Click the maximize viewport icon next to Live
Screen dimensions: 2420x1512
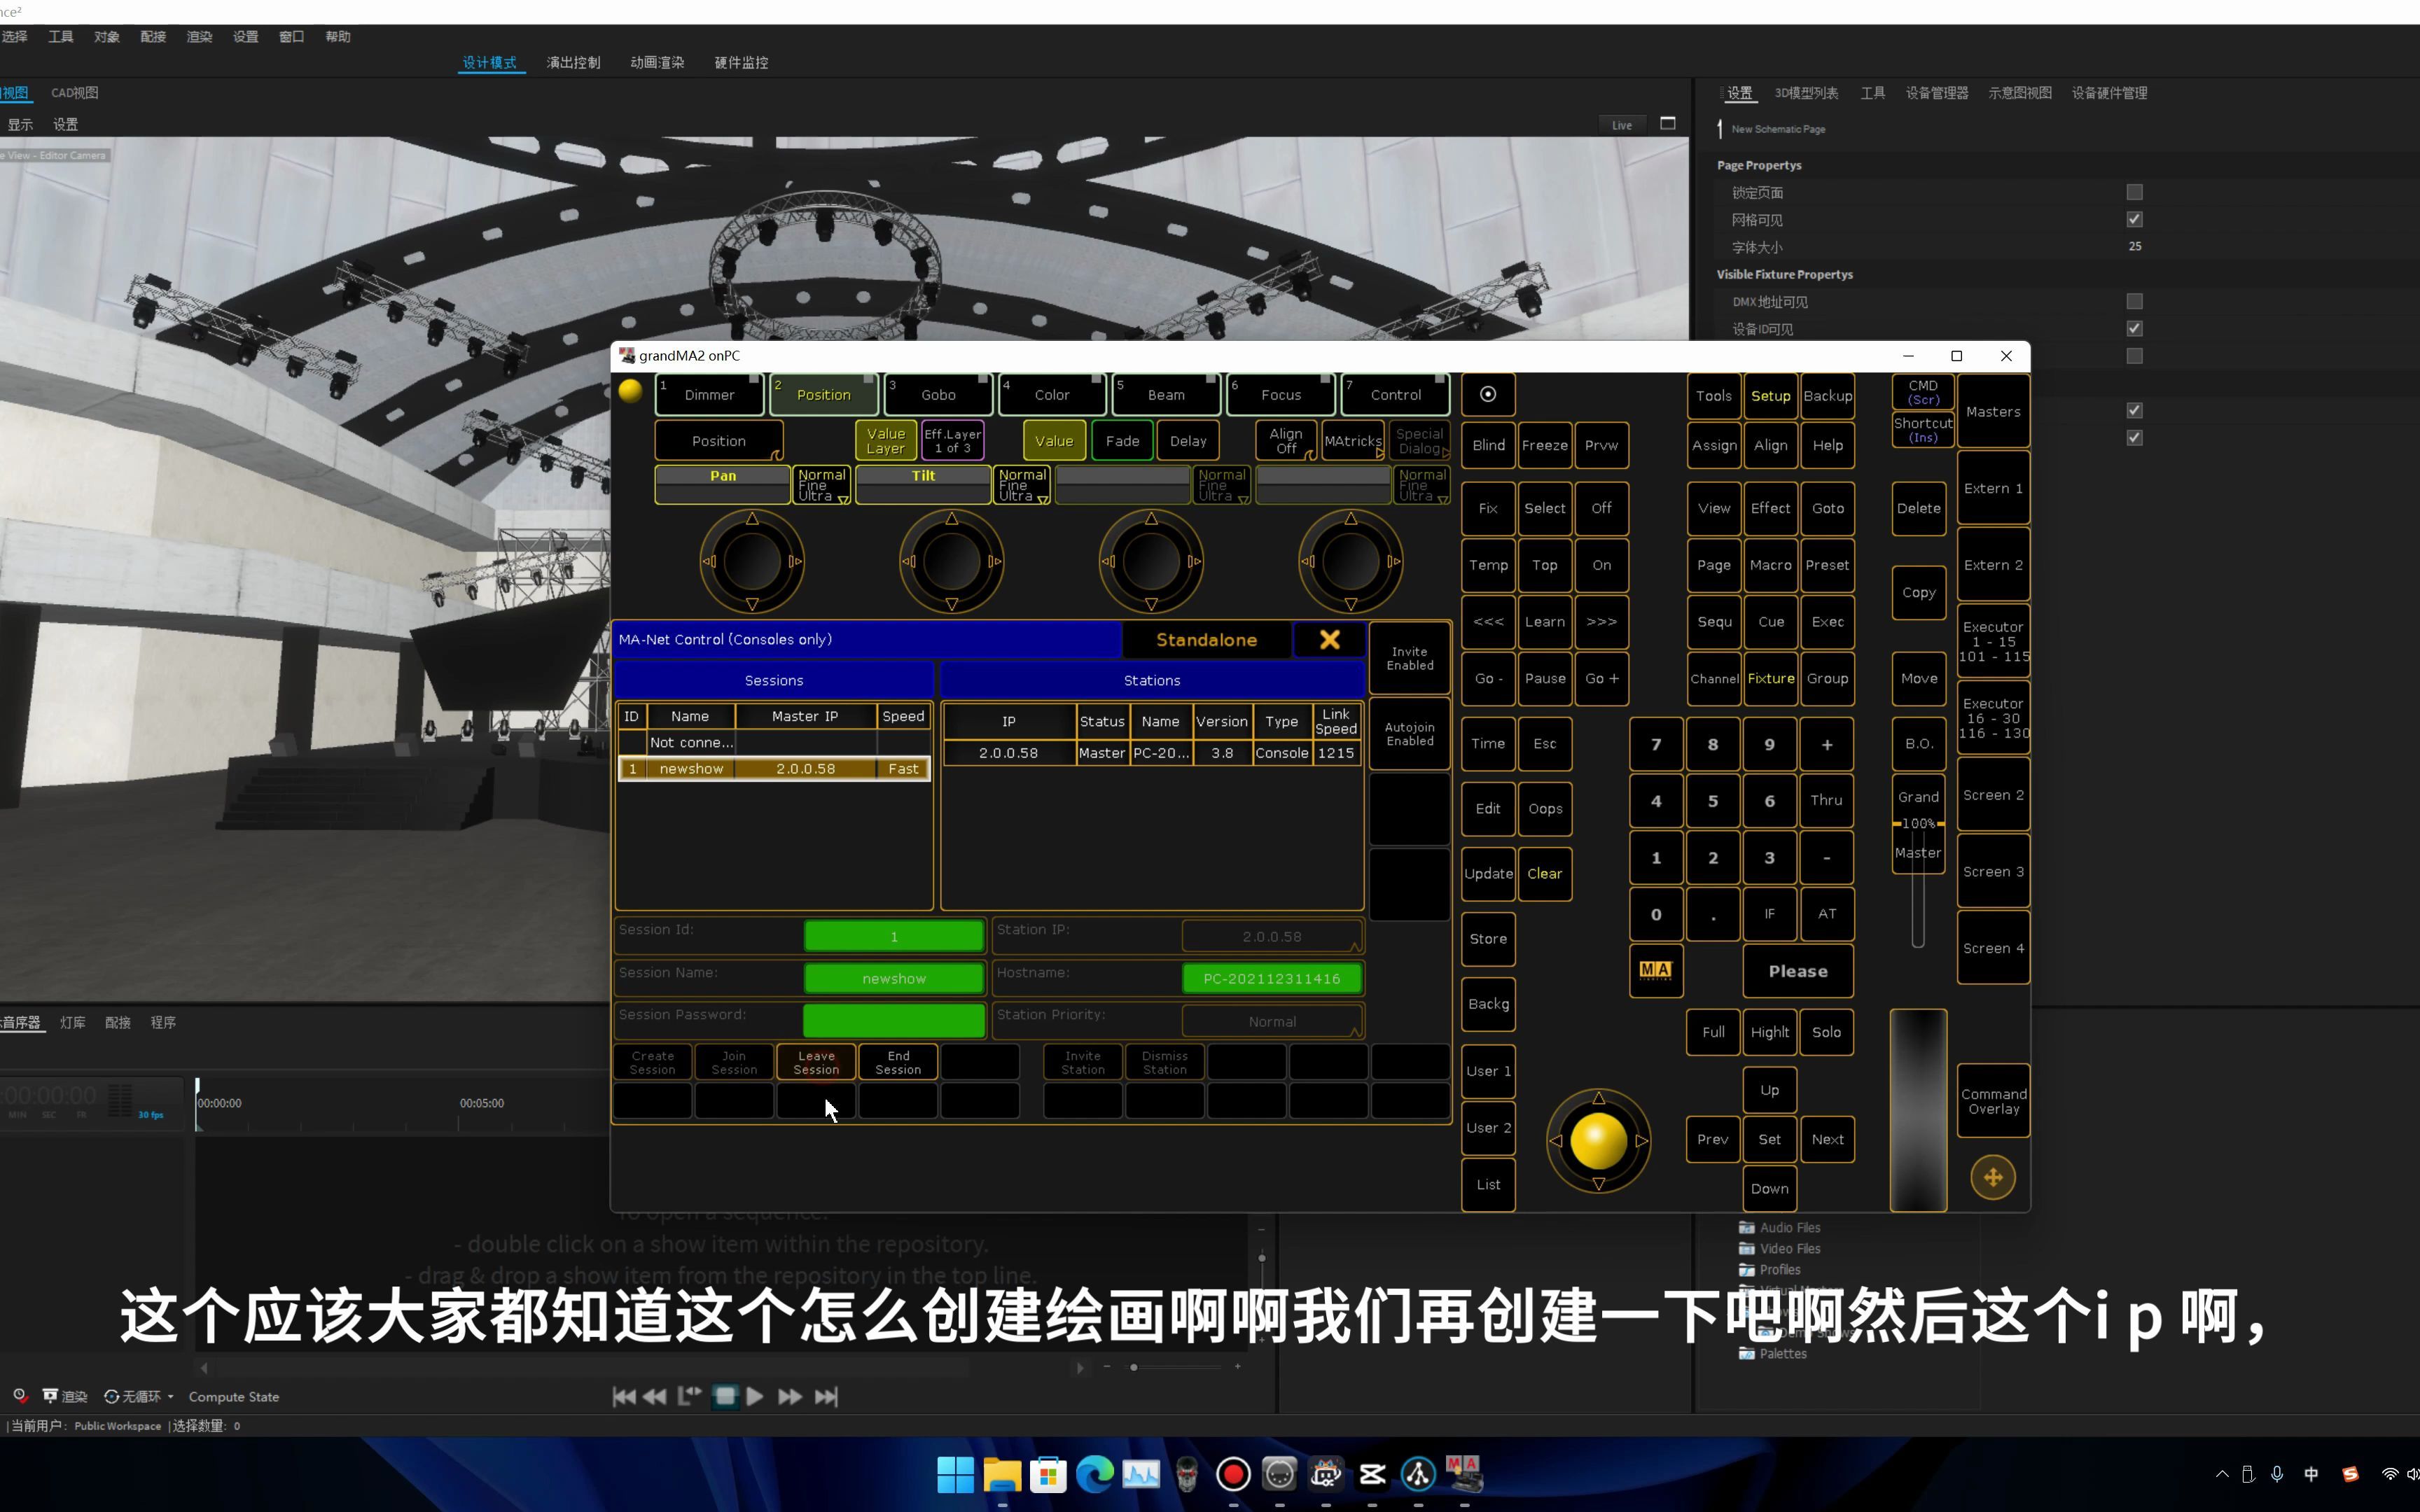click(x=1667, y=124)
